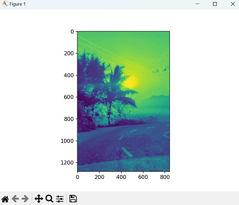Click the Home reset view icon
Screen dimensions: 239x205
point(5,199)
